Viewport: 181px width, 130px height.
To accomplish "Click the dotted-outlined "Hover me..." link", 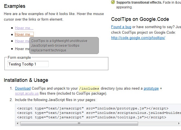I will click(24, 35).
